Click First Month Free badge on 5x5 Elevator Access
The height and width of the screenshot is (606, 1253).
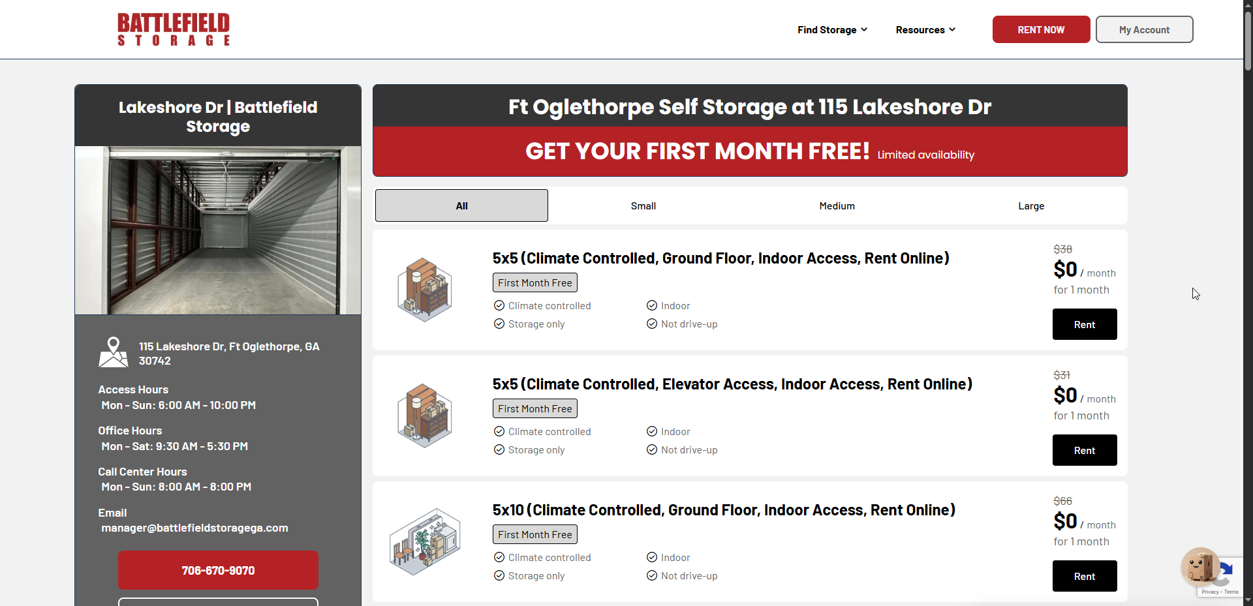[535, 408]
